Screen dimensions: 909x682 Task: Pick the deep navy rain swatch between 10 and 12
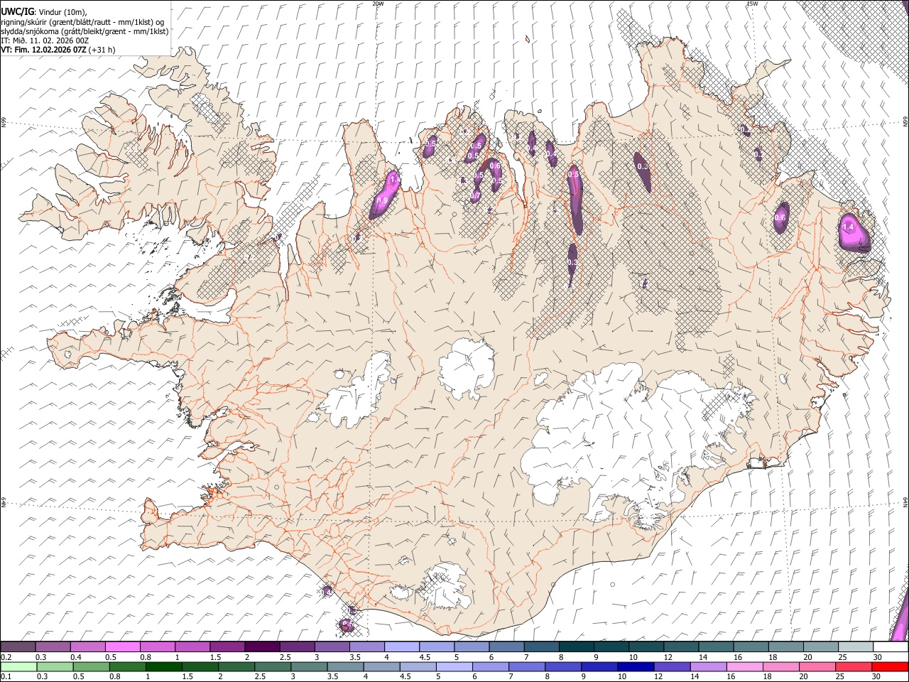[635, 666]
